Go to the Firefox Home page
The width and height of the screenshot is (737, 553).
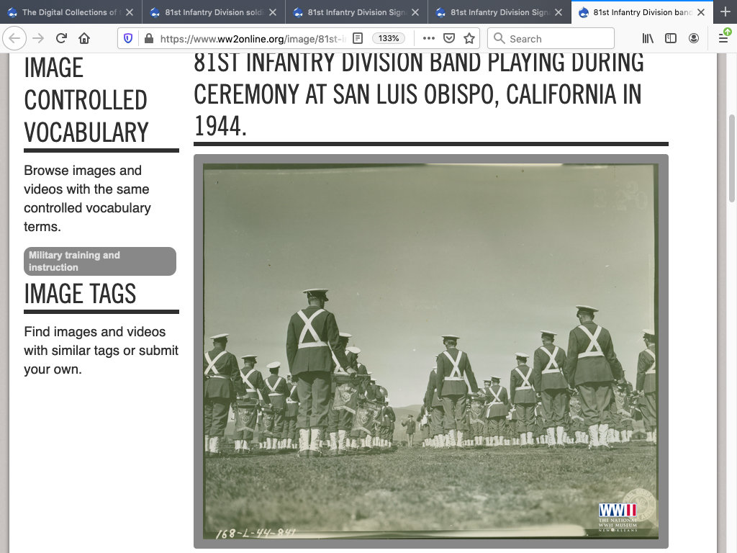pos(84,38)
